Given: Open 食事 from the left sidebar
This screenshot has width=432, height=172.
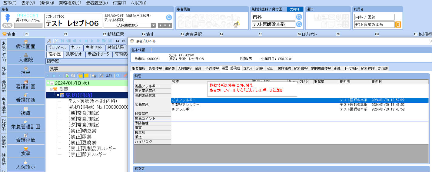Looking at the screenshot, I should [26, 151].
